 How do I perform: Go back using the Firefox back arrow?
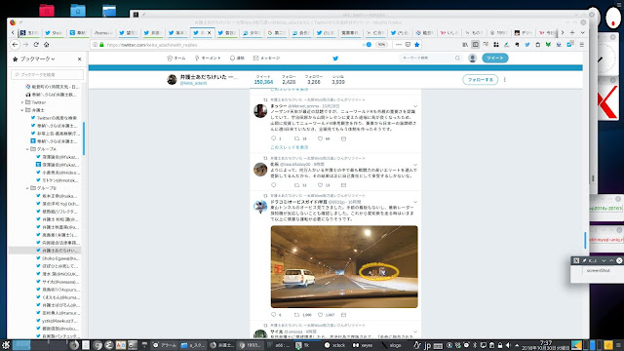(15, 45)
